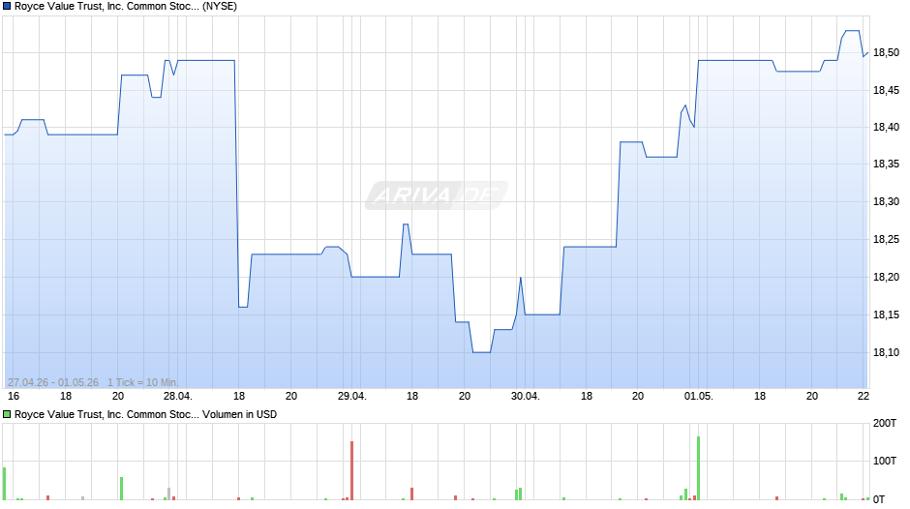Click the 18,50 price axis label
The image size is (910, 509).
[x=886, y=53]
